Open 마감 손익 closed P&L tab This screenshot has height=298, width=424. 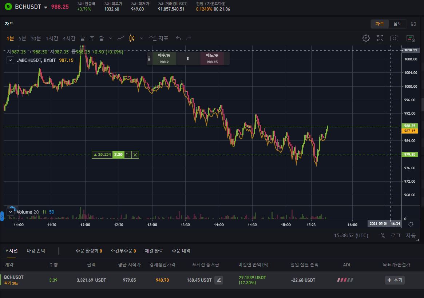coord(36,251)
